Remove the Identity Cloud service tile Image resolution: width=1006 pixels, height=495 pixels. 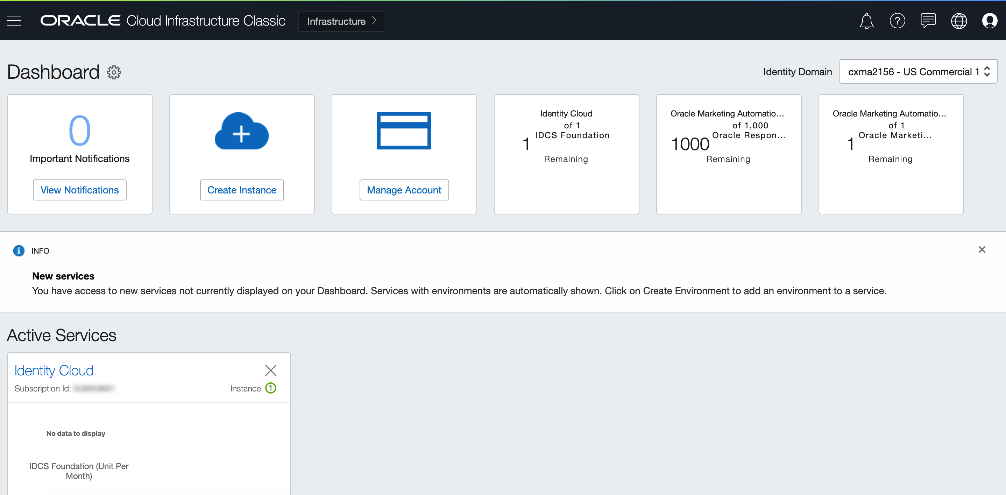point(271,370)
